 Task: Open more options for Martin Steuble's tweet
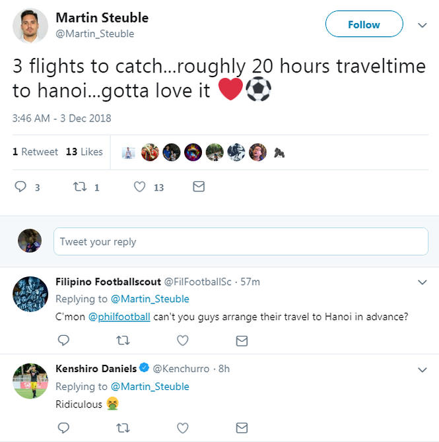(422, 25)
